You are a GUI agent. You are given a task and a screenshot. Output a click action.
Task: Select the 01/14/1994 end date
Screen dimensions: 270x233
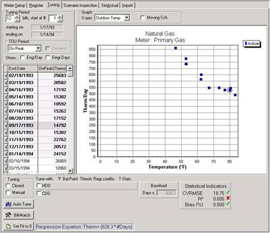(x=21, y=154)
